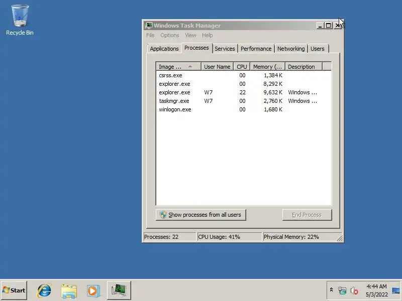Click Task Manager taskbar button
Screen dimensions: 402x301
(119, 290)
